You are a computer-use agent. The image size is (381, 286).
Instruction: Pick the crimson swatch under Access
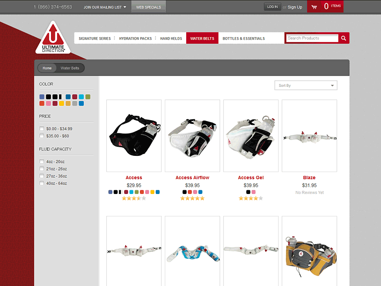(x=126, y=192)
